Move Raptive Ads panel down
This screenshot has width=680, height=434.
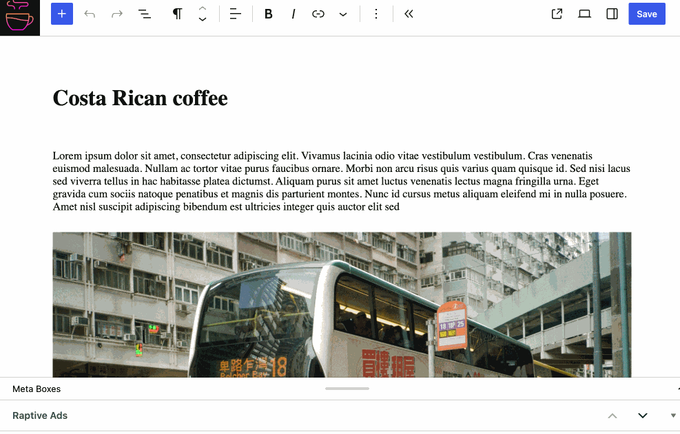643,416
